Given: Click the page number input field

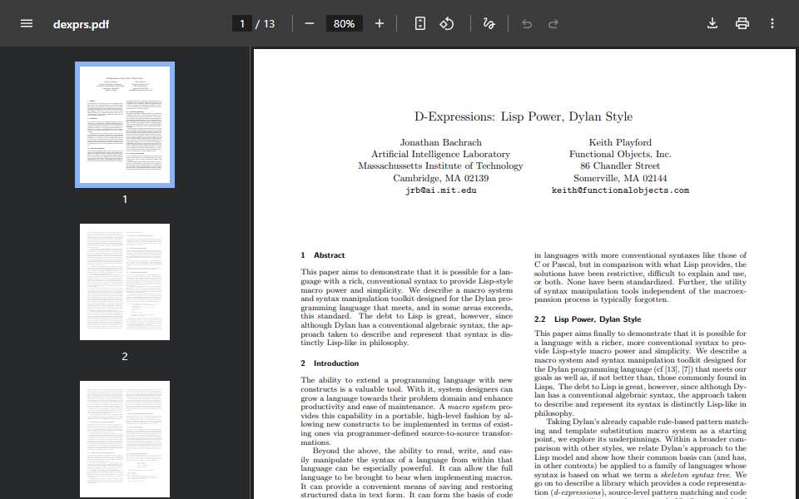Looking at the screenshot, I should coord(242,23).
